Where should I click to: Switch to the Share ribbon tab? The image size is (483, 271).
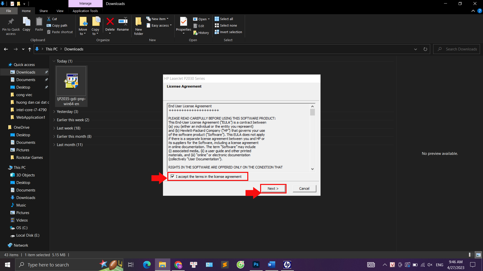coord(44,11)
